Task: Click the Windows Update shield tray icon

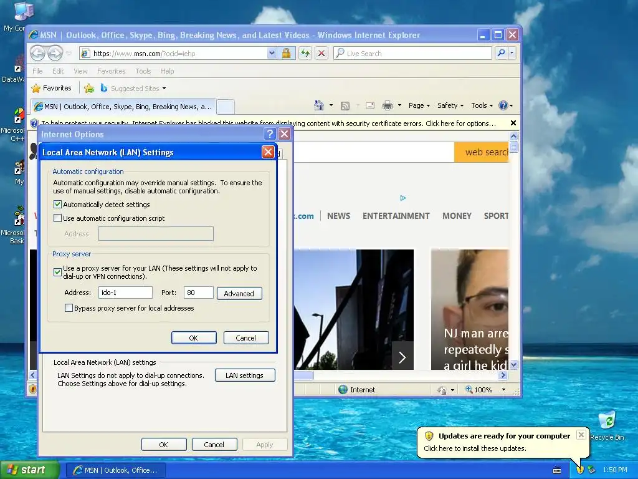Action: click(580, 470)
